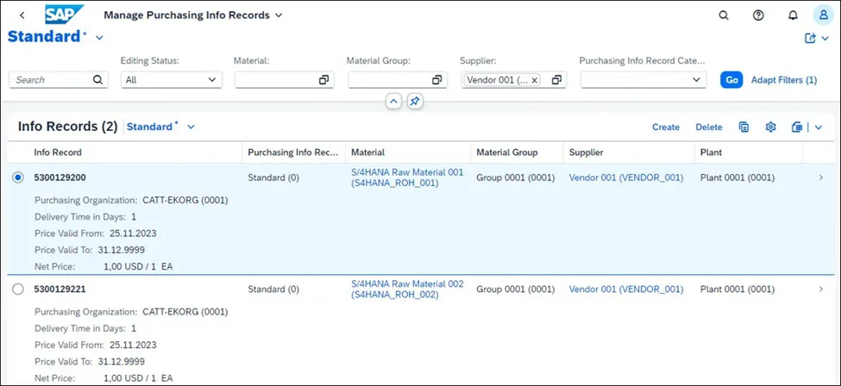
Task: Open the user profile avatar
Action: point(823,16)
